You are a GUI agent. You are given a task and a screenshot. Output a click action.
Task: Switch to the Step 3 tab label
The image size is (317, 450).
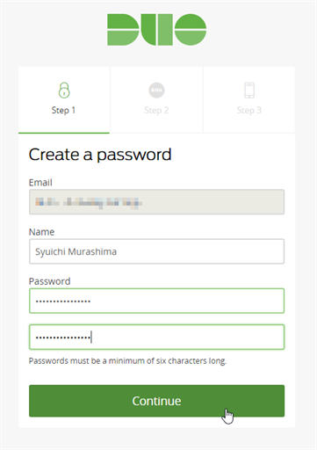click(x=249, y=111)
